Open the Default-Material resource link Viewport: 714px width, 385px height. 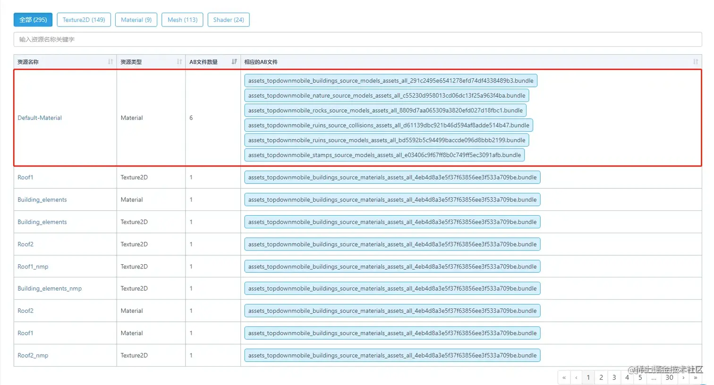[x=40, y=118]
